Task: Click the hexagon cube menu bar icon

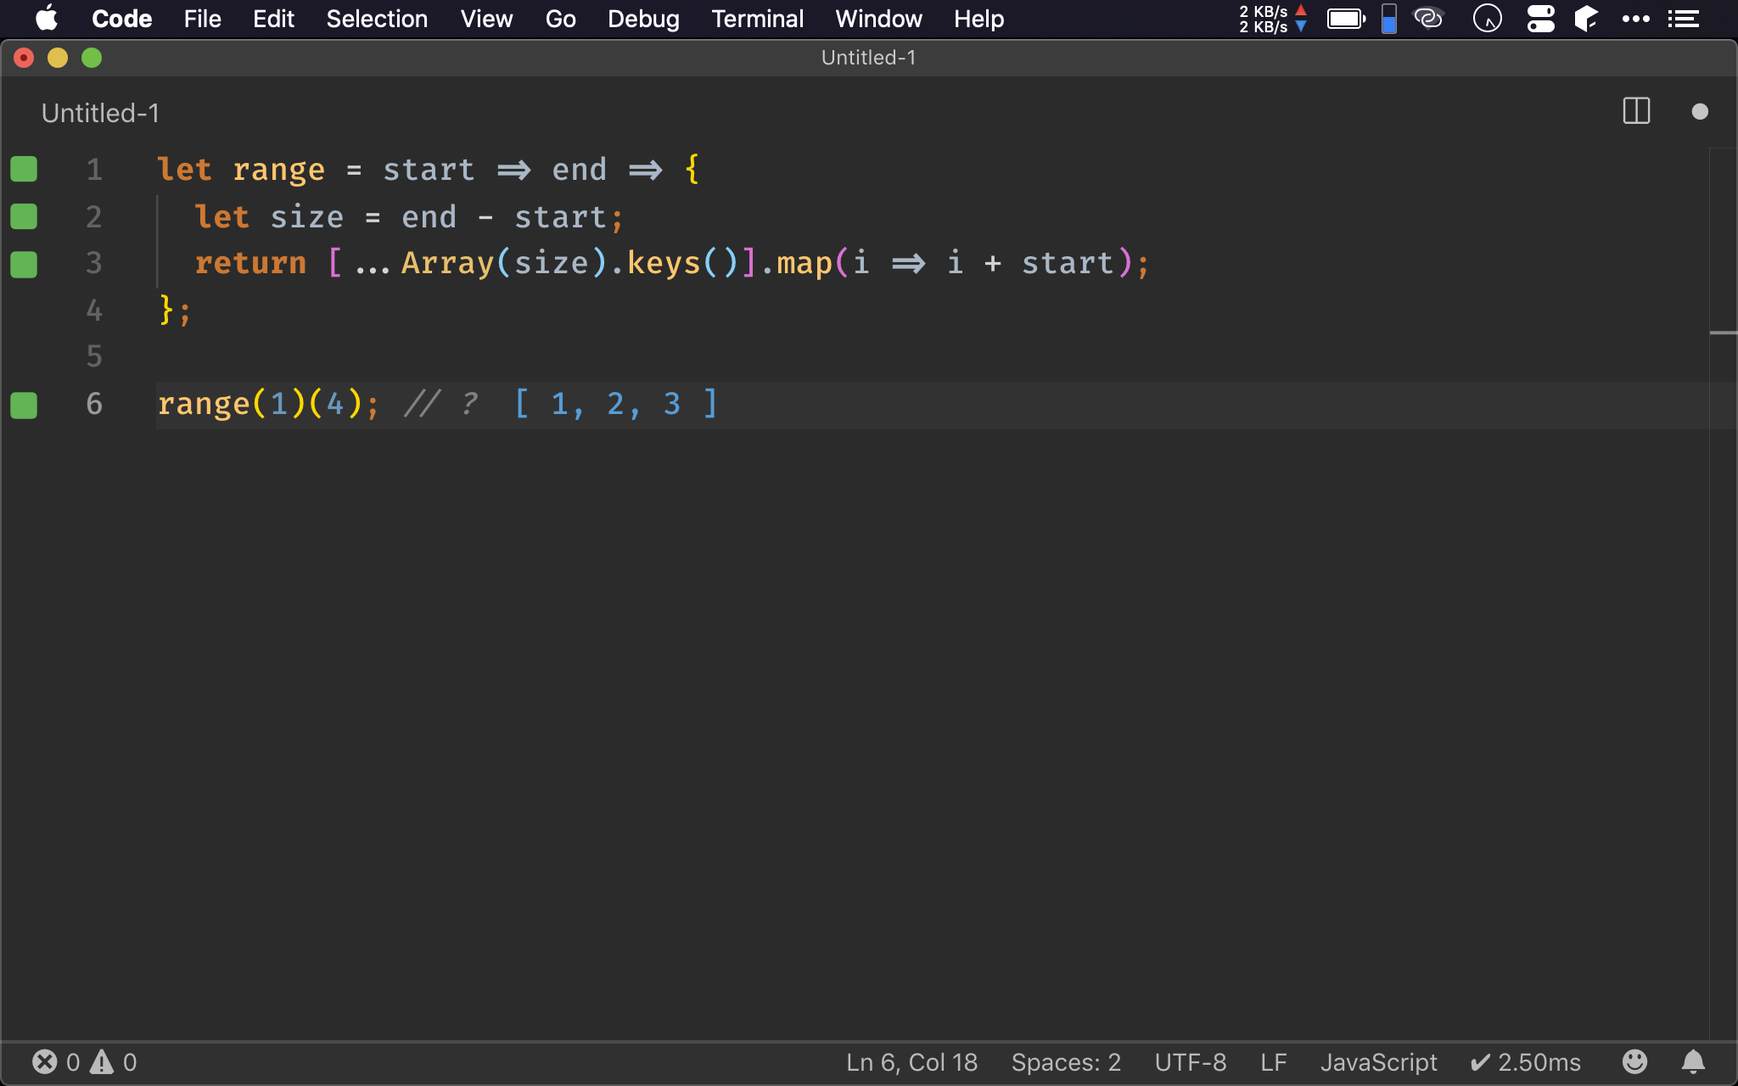Action: [1586, 18]
